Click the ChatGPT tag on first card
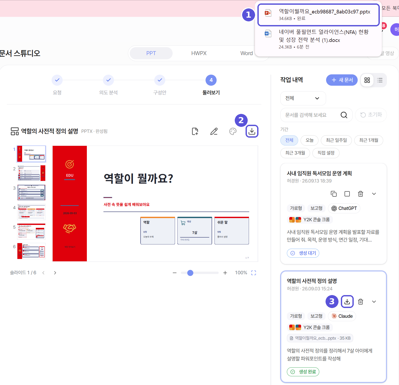This screenshot has width=399, height=385. pos(344,208)
